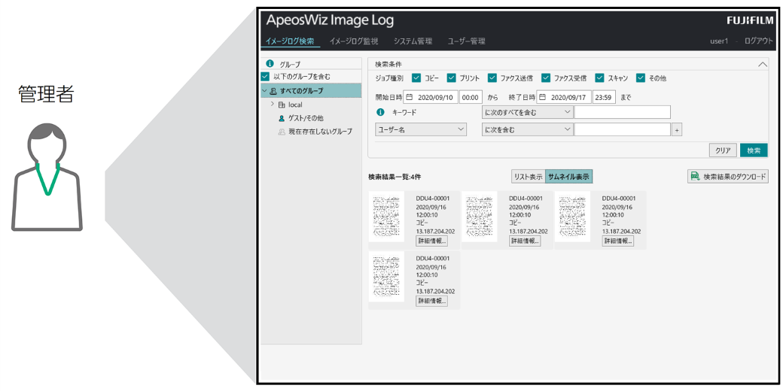Click the user icon beside ゲスト/その他
783x391 pixels.
coord(282,118)
